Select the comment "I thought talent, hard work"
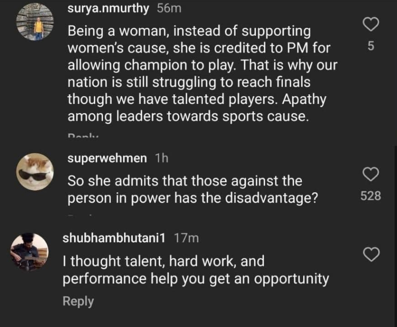Viewport: 397px width, 327px height. pyautogui.click(x=195, y=270)
